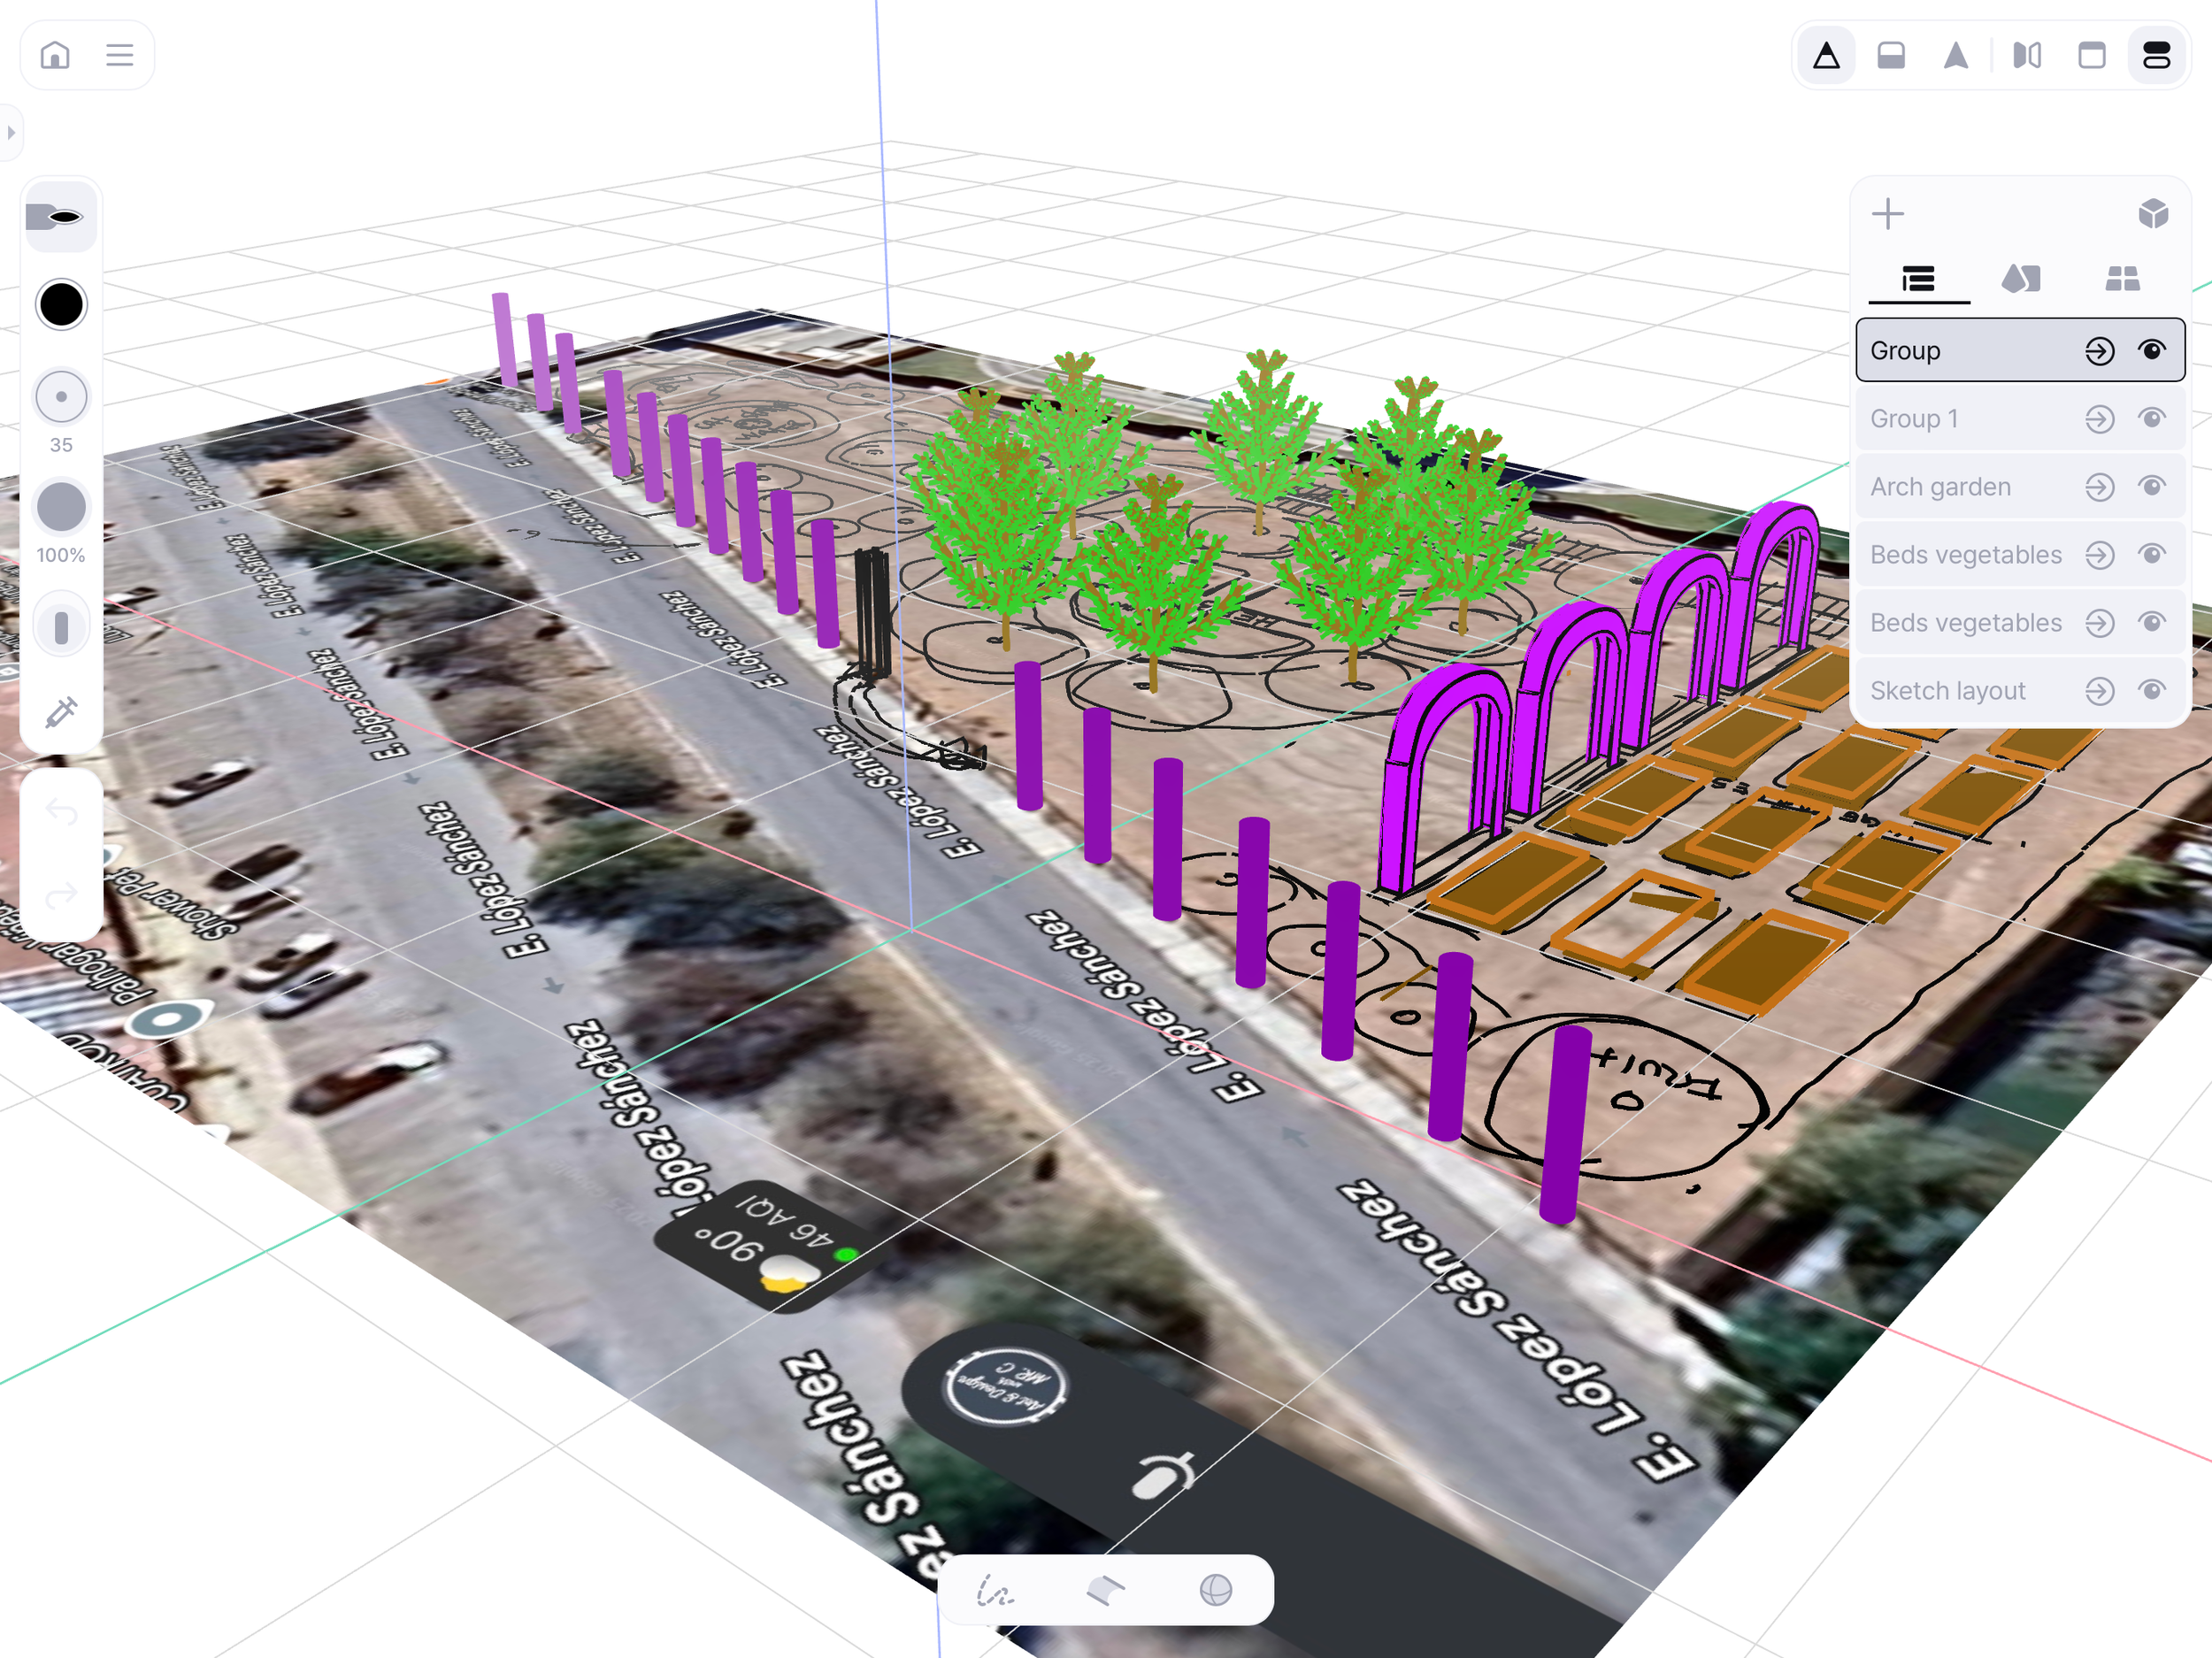Click the undo arrow
The width and height of the screenshot is (2212, 1658).
(x=61, y=812)
